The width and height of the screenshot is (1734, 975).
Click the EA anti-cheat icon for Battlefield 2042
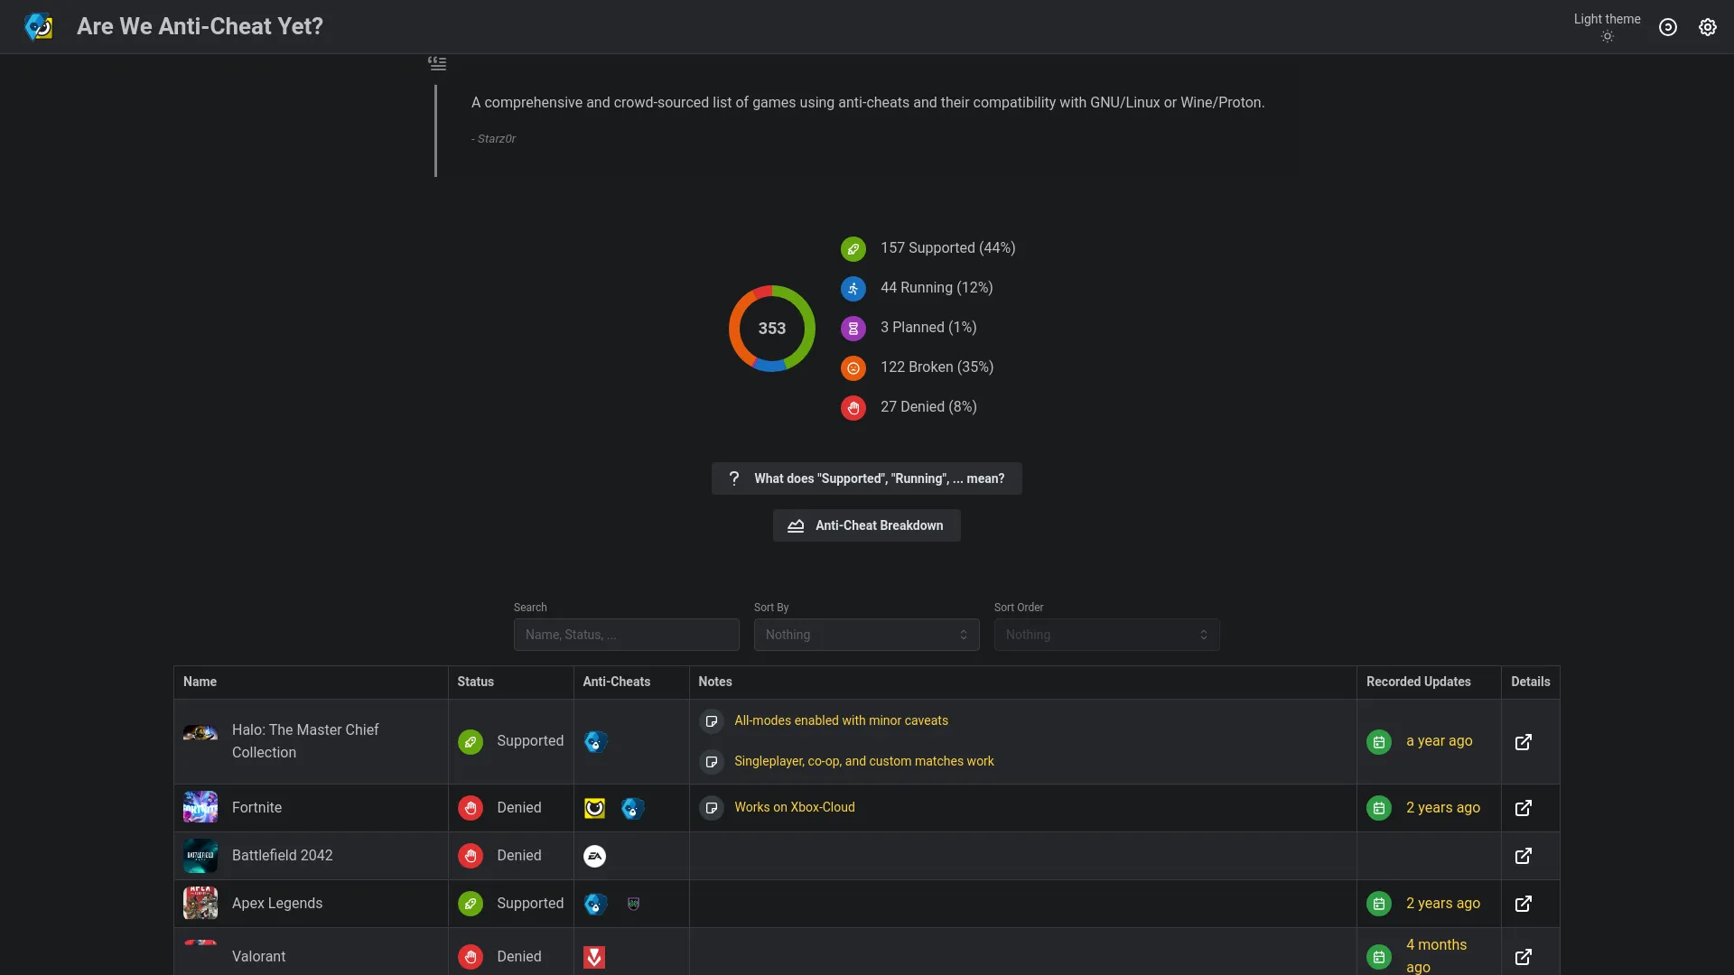pyautogui.click(x=594, y=856)
